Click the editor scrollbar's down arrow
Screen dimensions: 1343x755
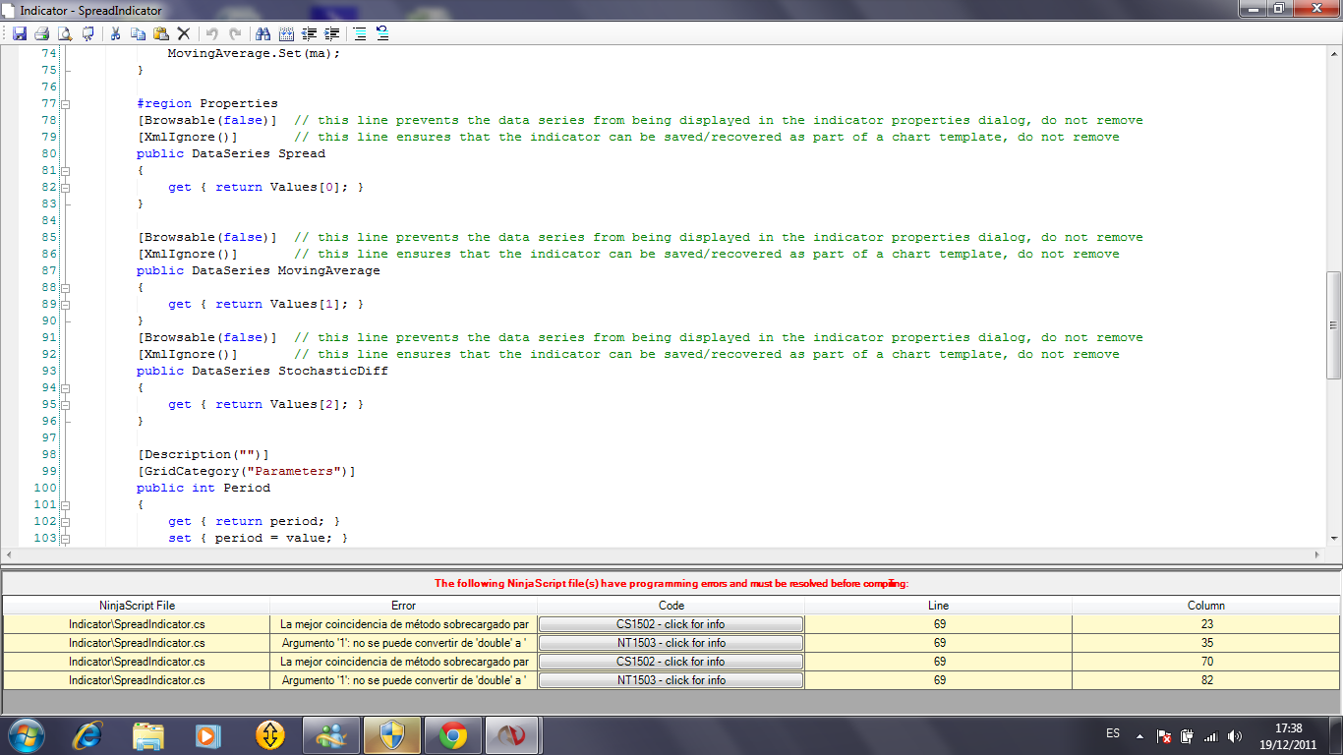pyautogui.click(x=1334, y=538)
